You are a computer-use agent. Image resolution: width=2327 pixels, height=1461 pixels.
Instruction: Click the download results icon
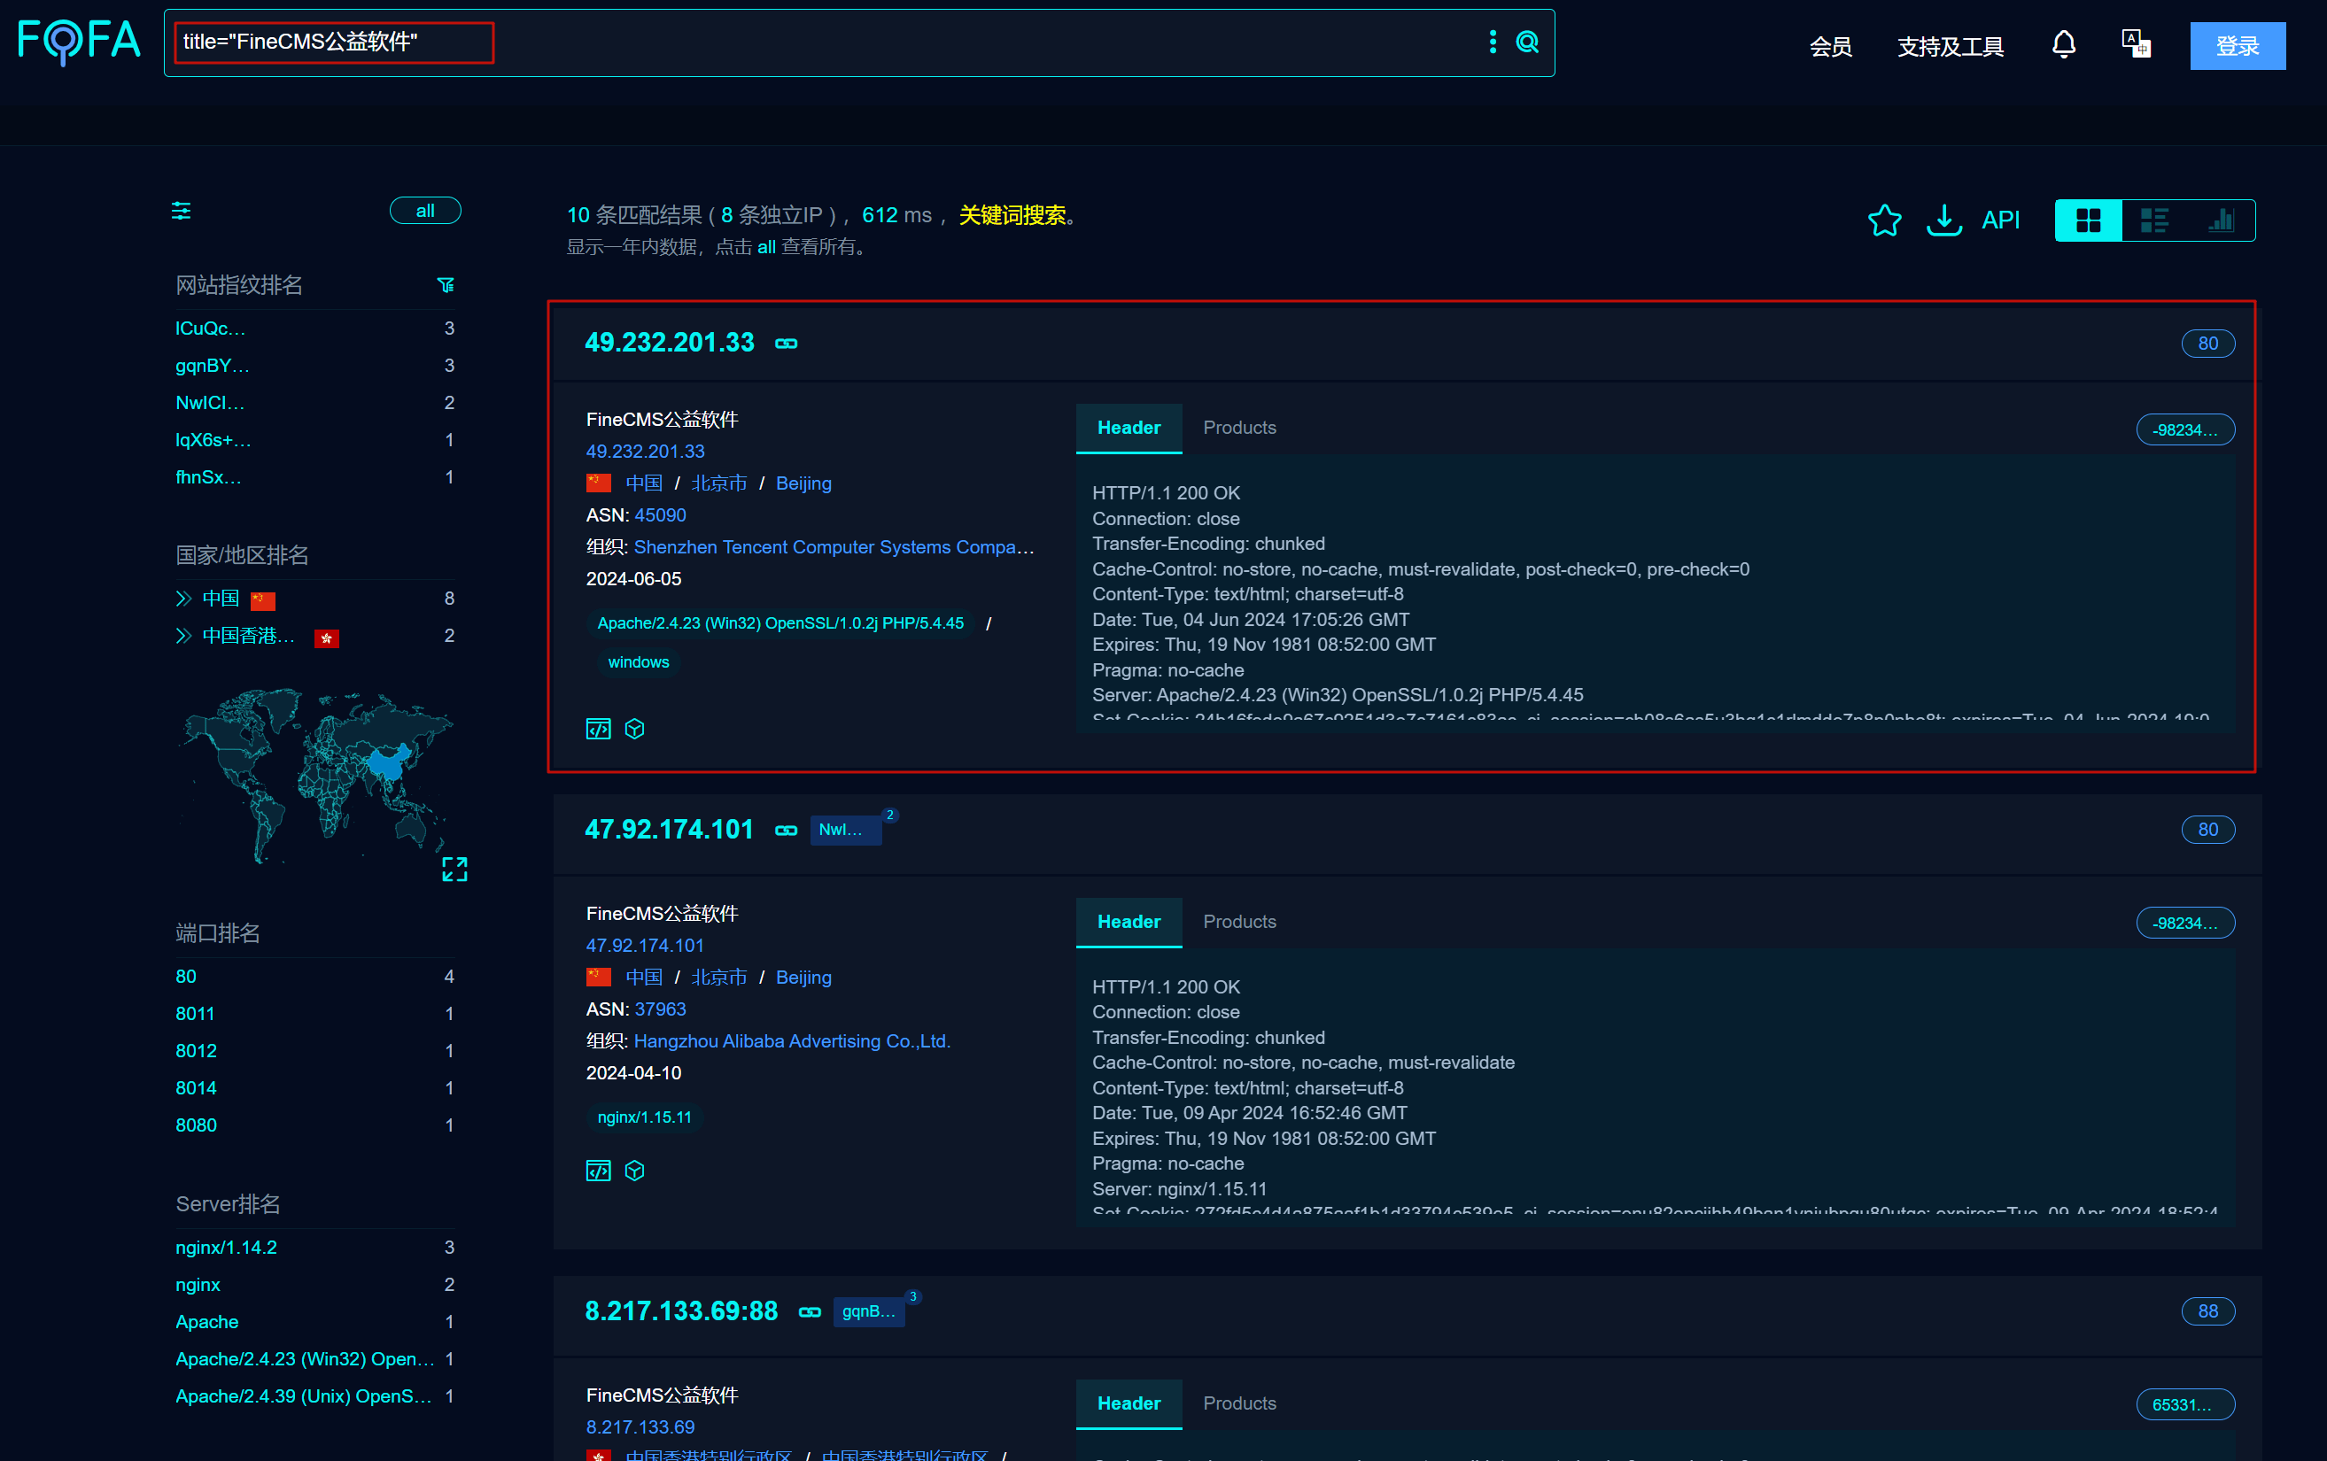pos(1943,220)
